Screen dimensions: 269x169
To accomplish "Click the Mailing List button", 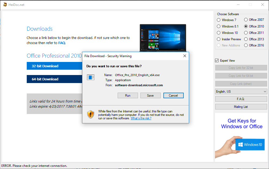I will (x=241, y=107).
